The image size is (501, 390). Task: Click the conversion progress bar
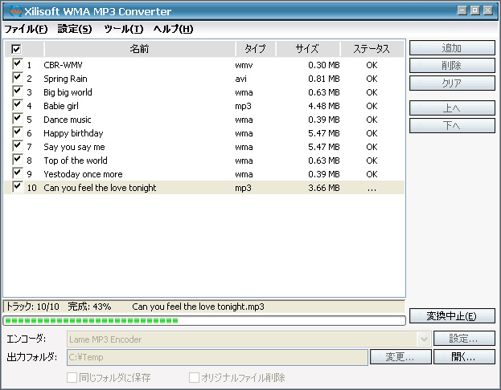point(204,320)
